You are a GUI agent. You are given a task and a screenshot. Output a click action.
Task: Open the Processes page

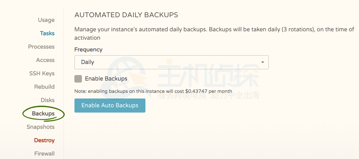pyautogui.click(x=41, y=47)
